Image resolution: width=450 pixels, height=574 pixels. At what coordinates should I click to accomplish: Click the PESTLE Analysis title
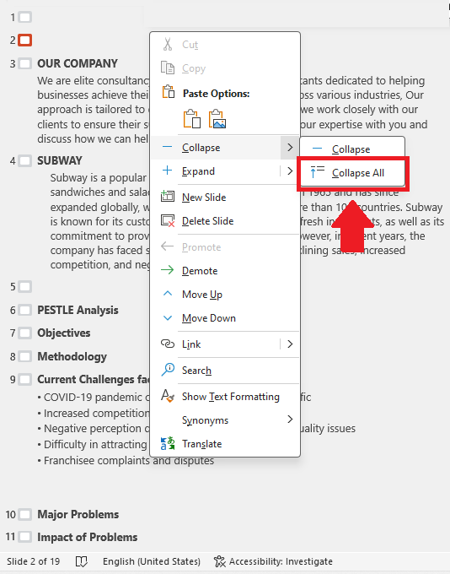click(x=78, y=310)
